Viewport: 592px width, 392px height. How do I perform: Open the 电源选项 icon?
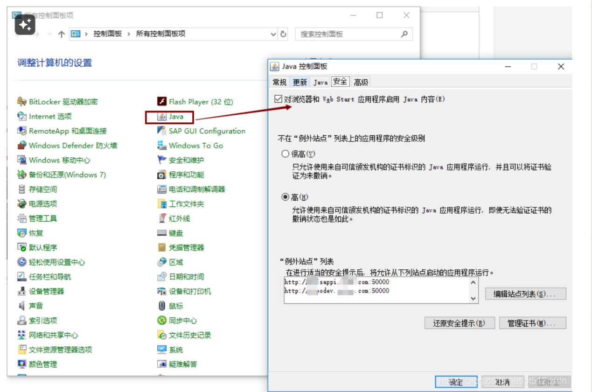(21, 203)
